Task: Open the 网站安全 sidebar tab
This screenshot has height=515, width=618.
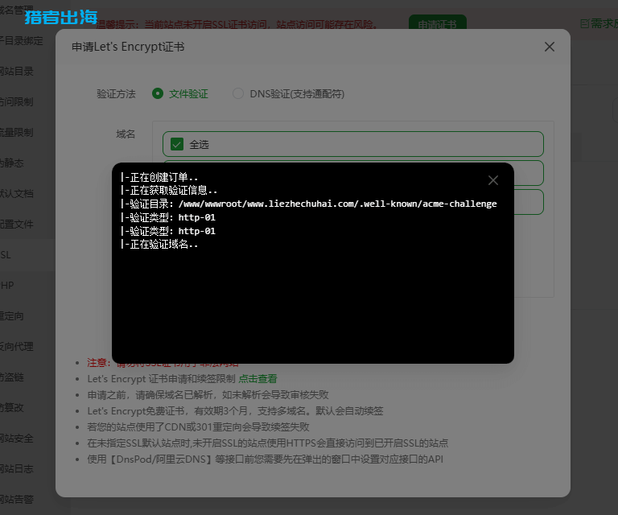Action: click(x=17, y=438)
